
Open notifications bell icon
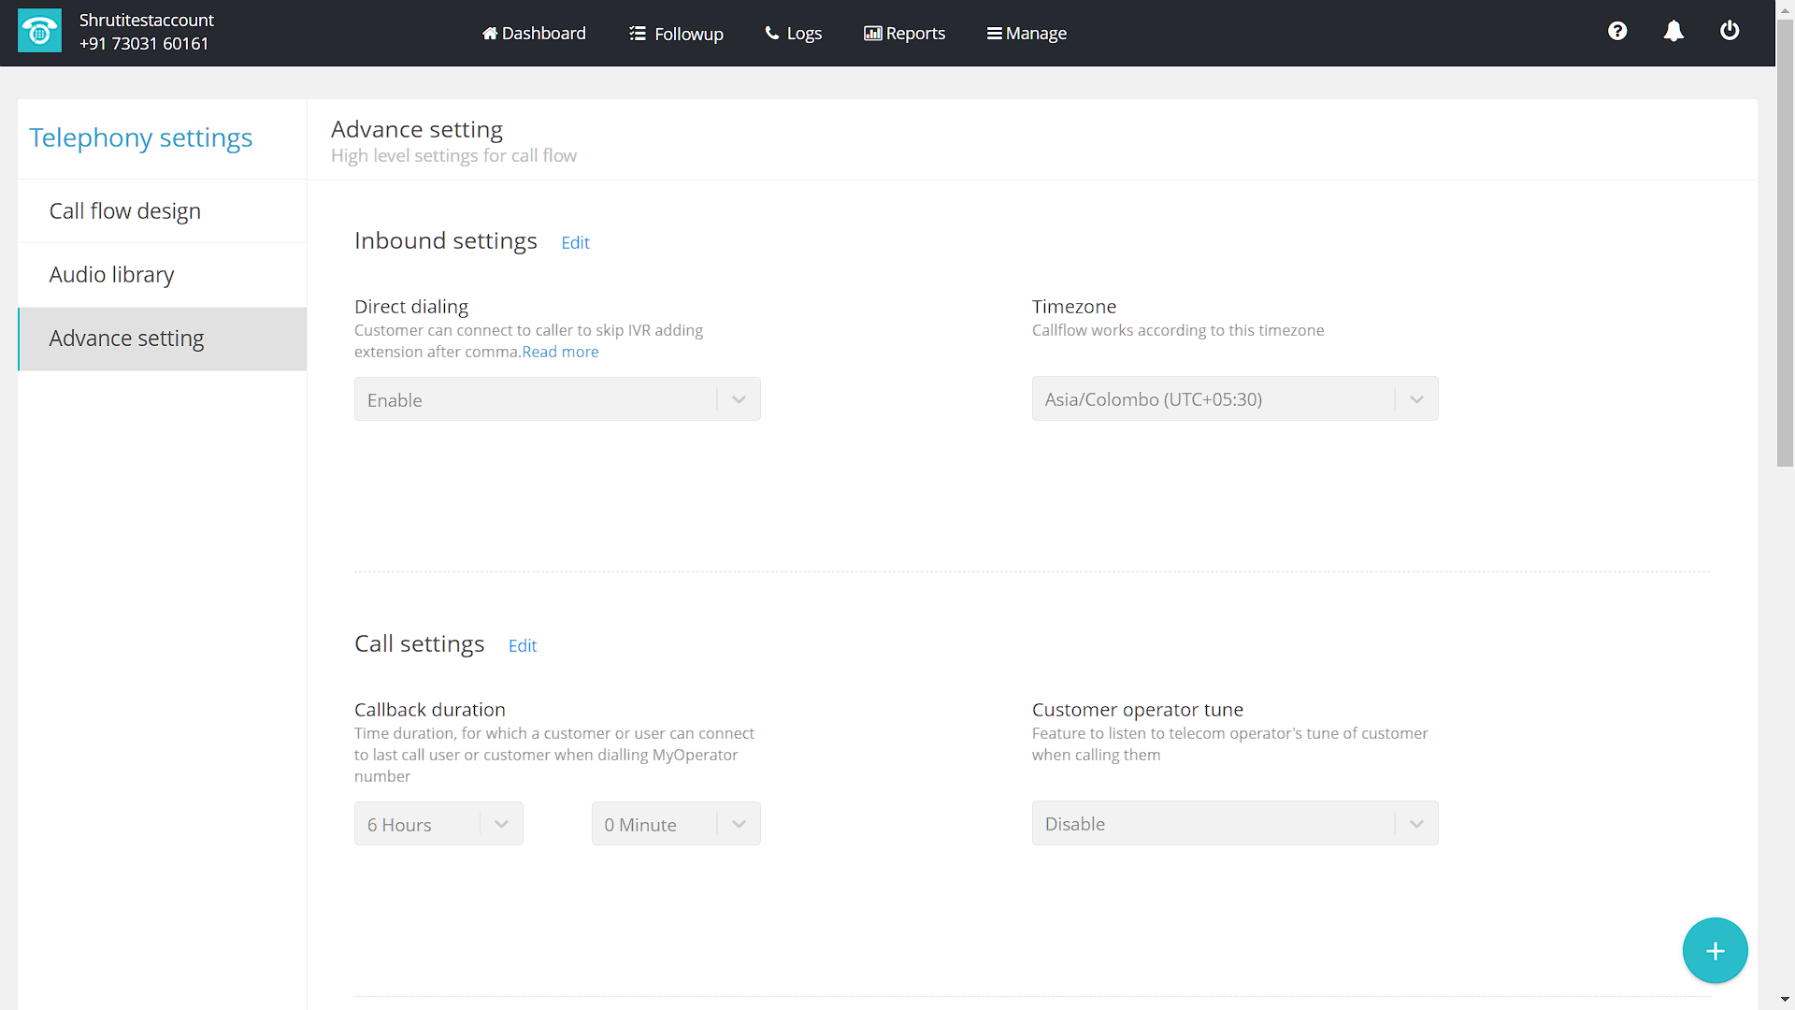(1673, 31)
